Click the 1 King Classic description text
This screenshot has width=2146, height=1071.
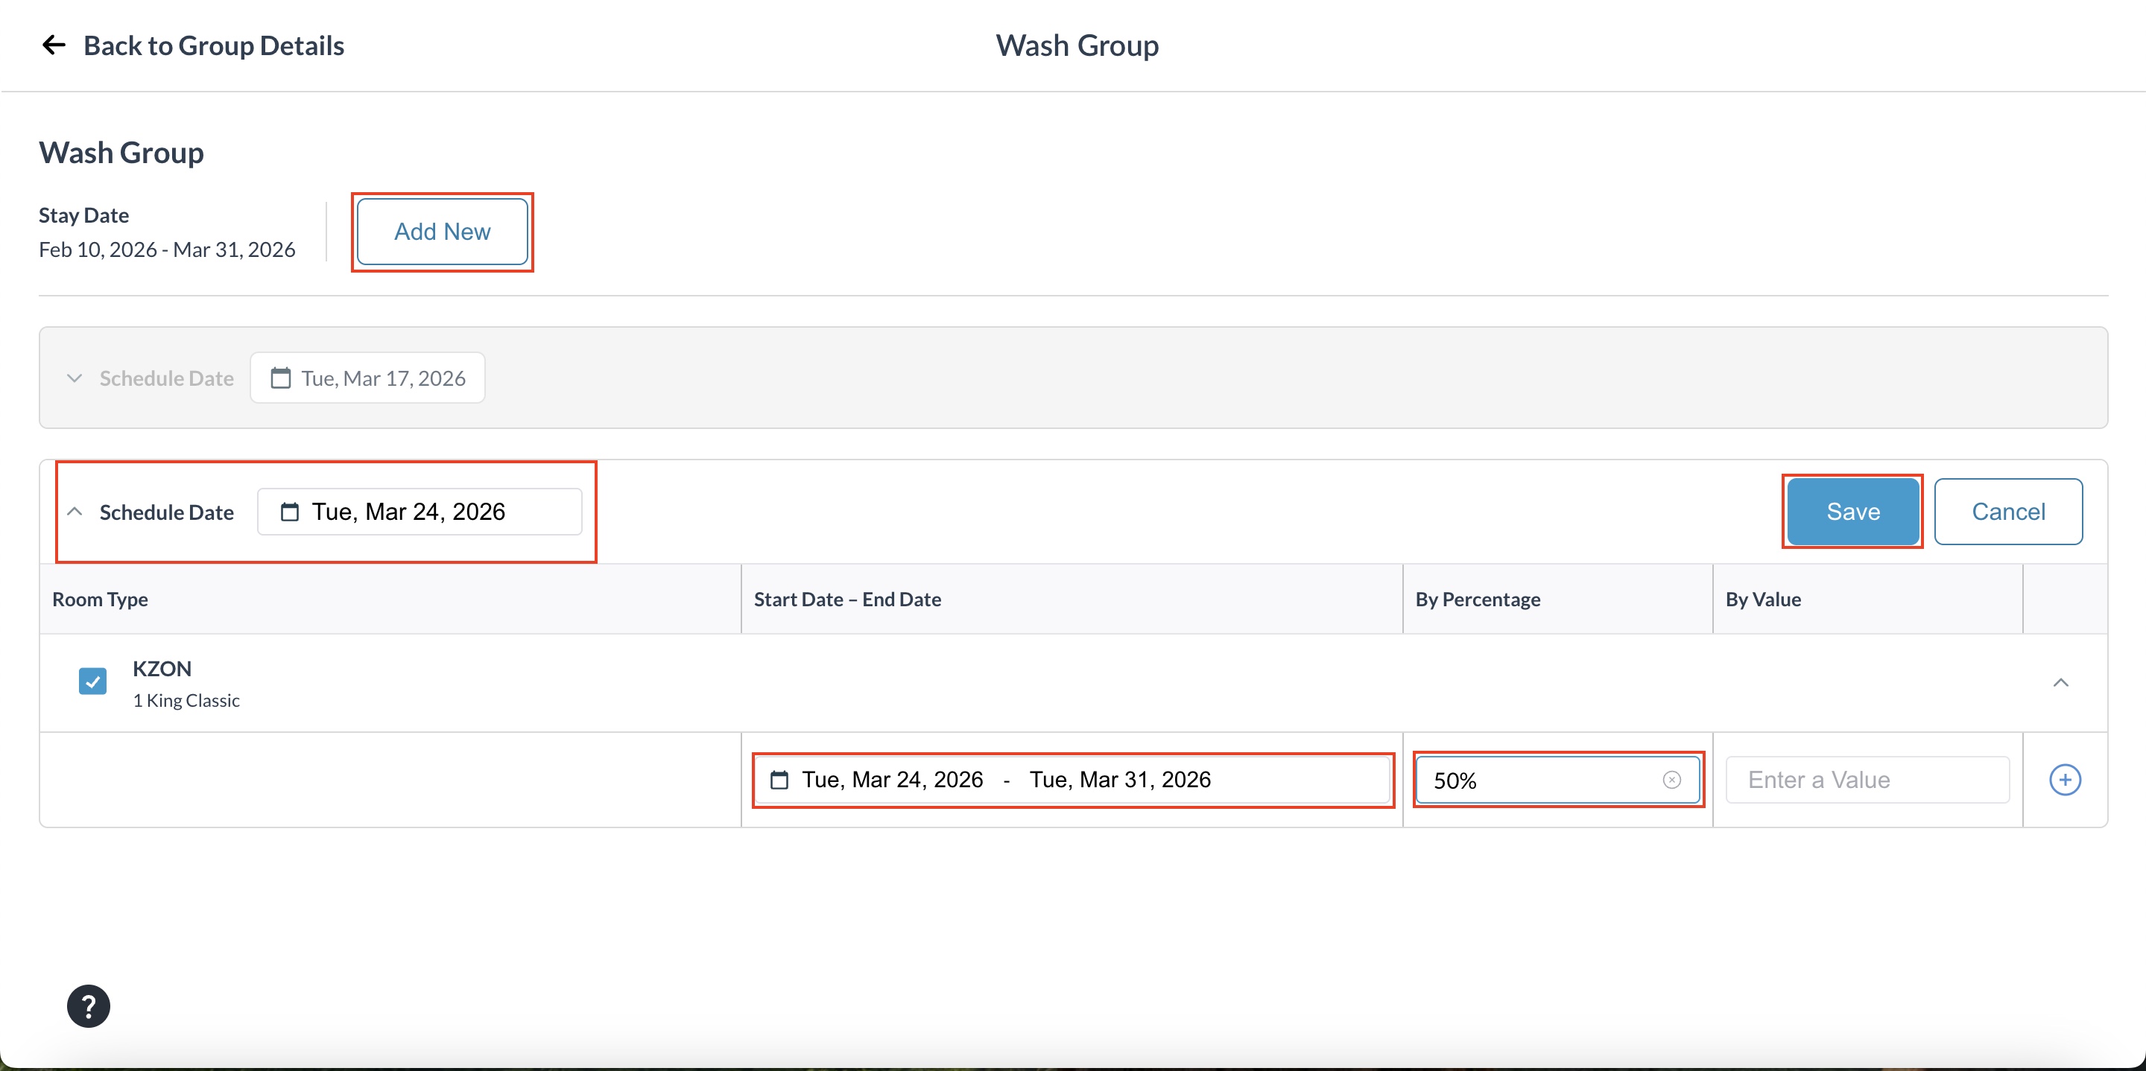coord(186,700)
